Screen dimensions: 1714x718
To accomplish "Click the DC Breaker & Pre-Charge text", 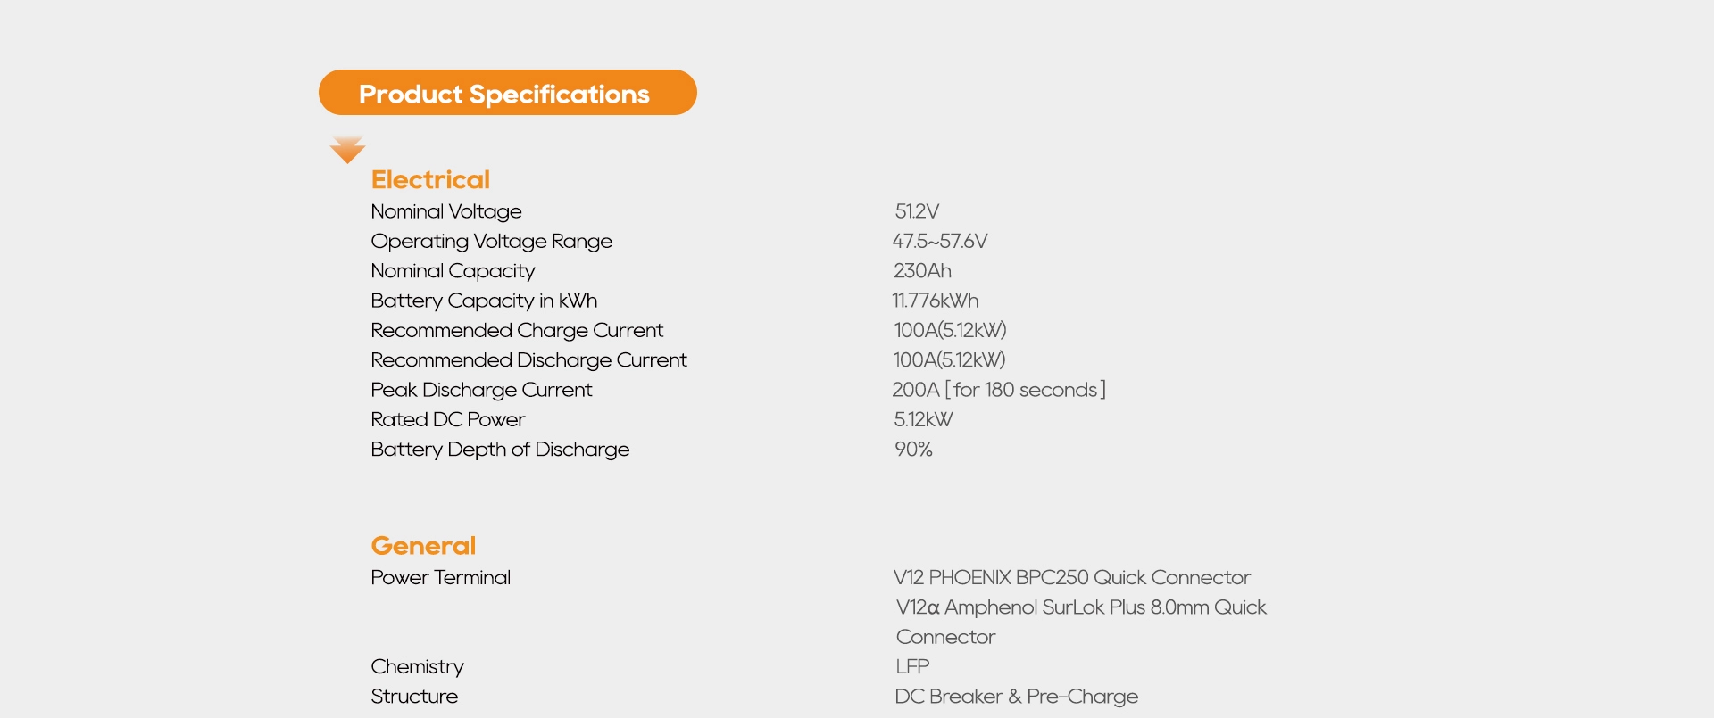I will [x=1016, y=697].
